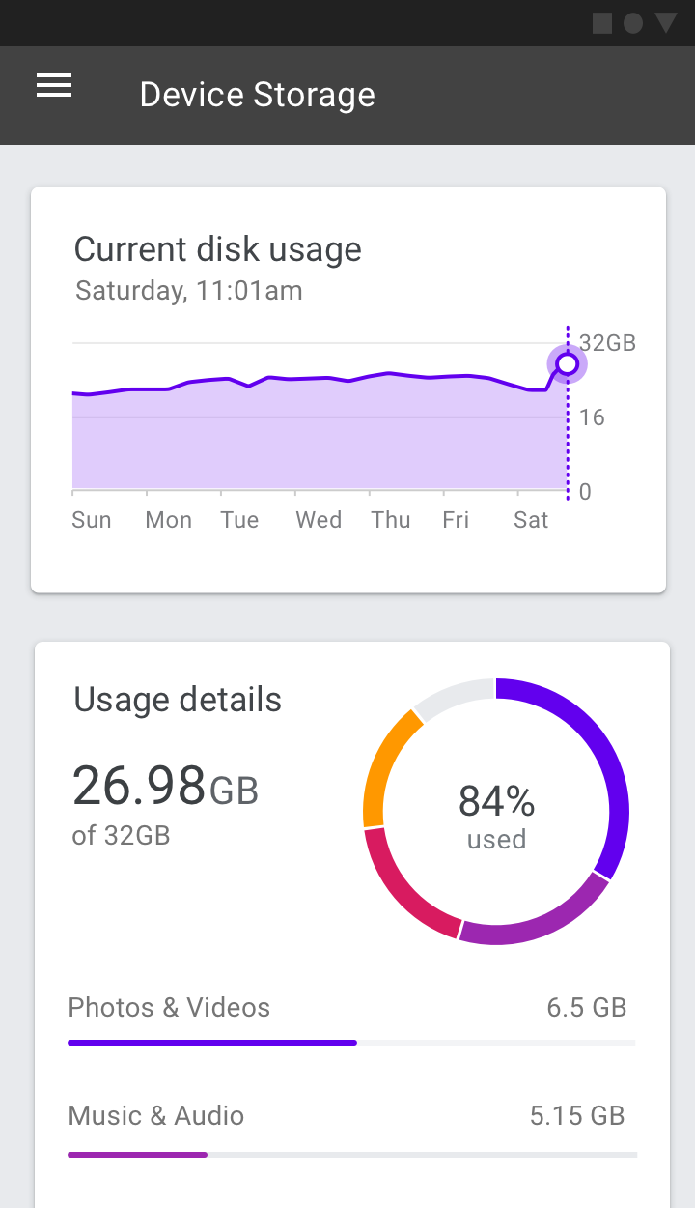695x1208 pixels.
Task: Click the Device Storage title
Action: (257, 95)
